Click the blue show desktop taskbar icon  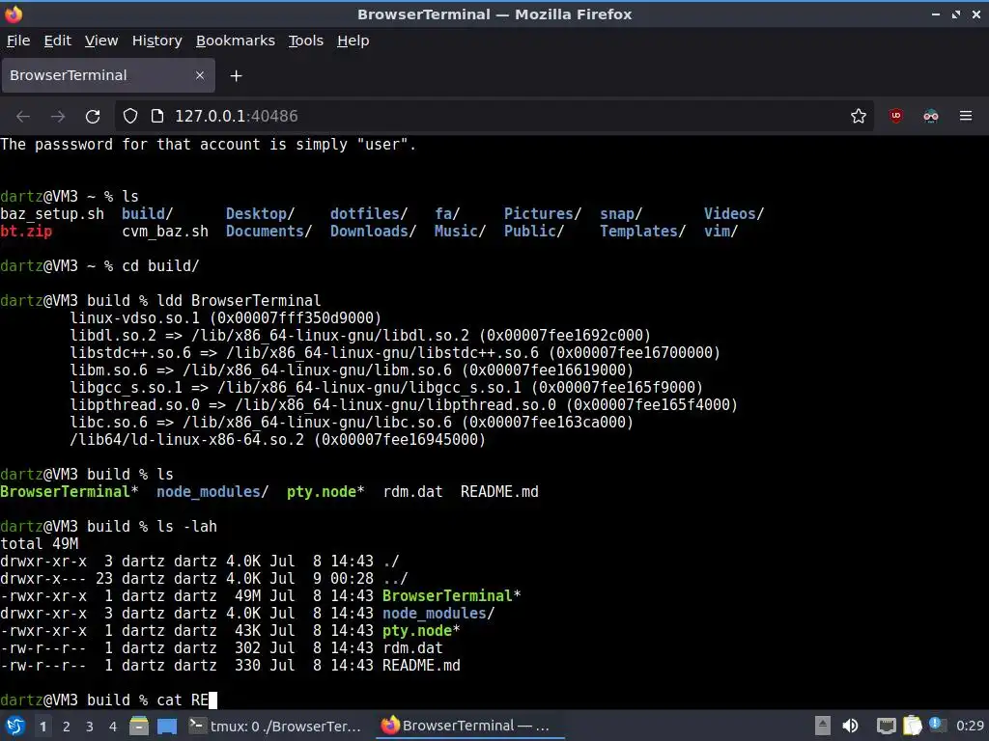pos(167,727)
